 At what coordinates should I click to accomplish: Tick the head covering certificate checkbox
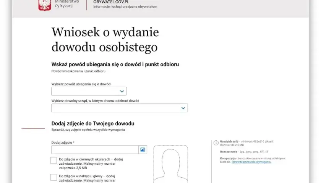[53, 177]
